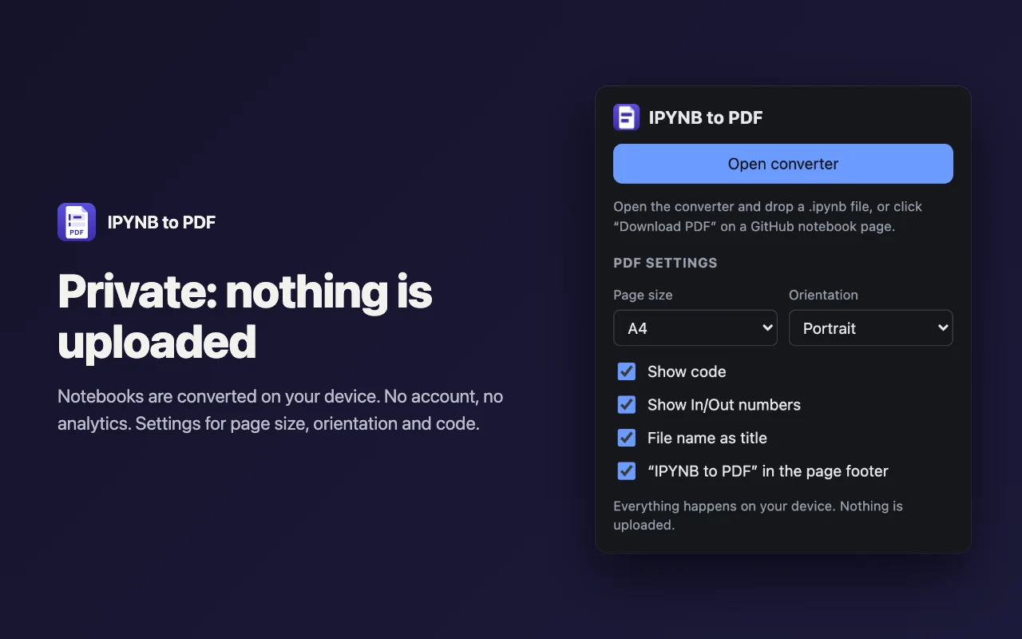Select the PDF SETTINGS heading text

[665, 263]
